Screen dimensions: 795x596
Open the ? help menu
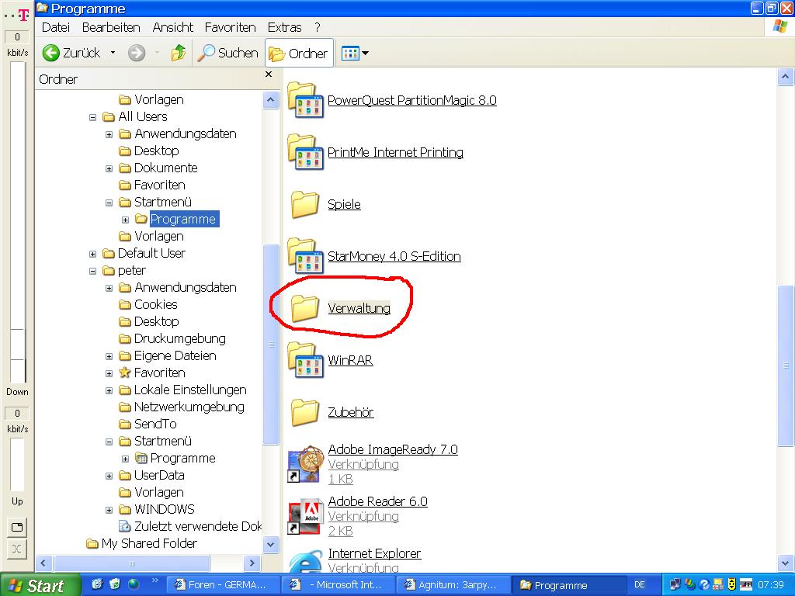point(318,27)
